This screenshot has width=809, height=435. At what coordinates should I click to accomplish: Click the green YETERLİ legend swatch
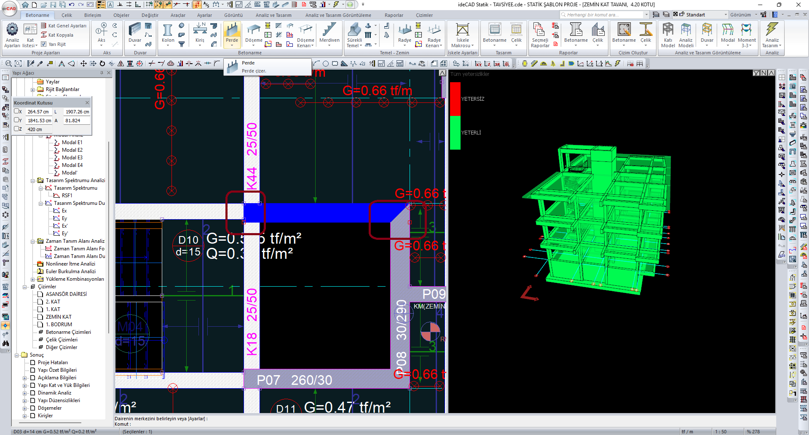(x=455, y=133)
